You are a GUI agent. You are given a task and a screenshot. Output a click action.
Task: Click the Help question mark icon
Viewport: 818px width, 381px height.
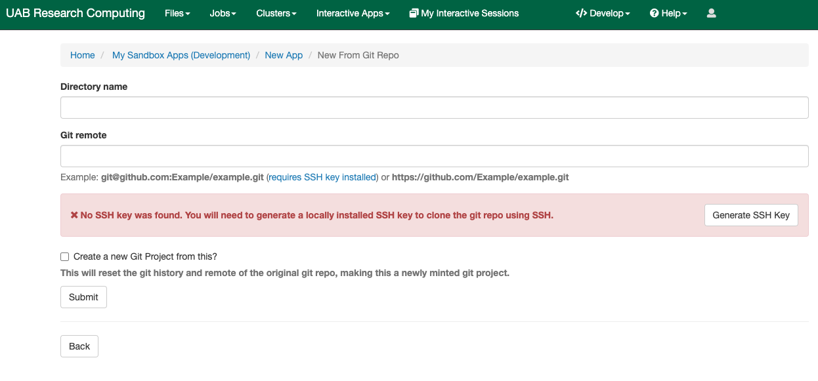click(x=654, y=13)
